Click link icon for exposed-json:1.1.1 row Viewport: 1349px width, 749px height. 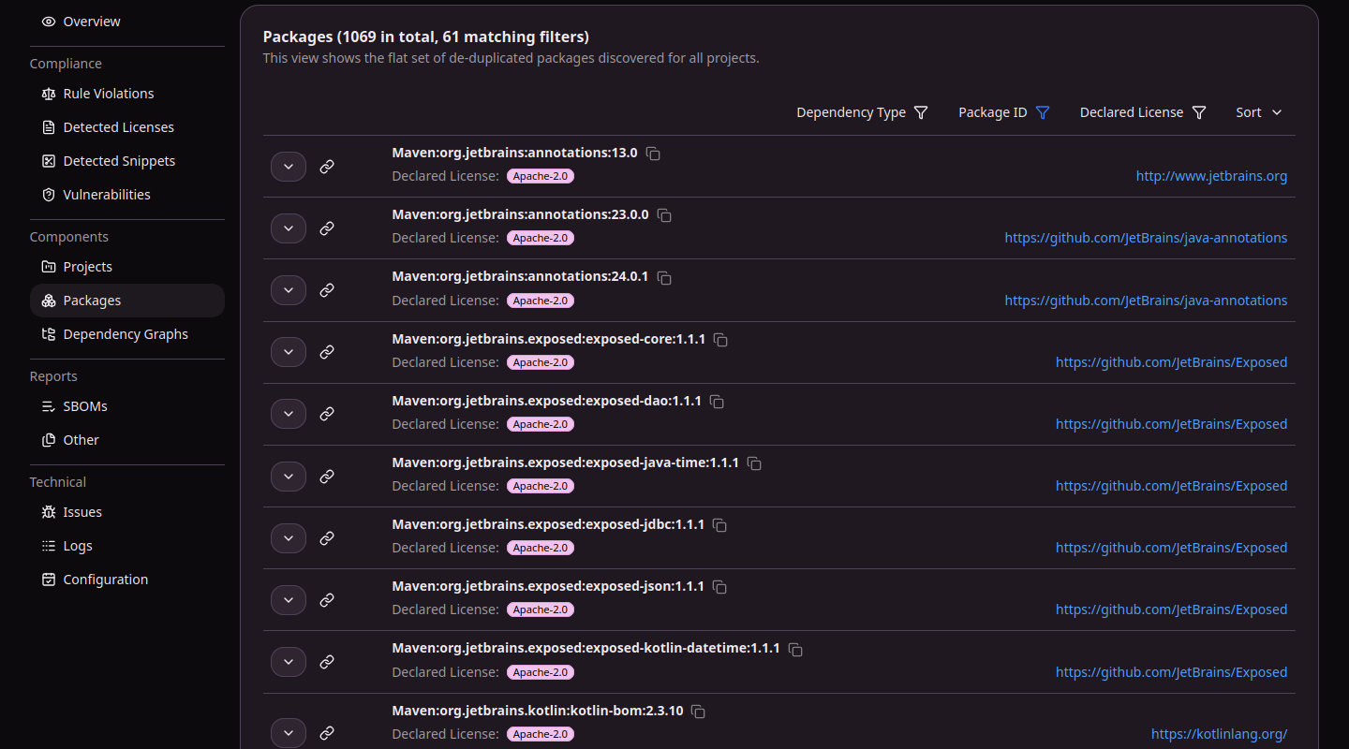pyautogui.click(x=327, y=600)
